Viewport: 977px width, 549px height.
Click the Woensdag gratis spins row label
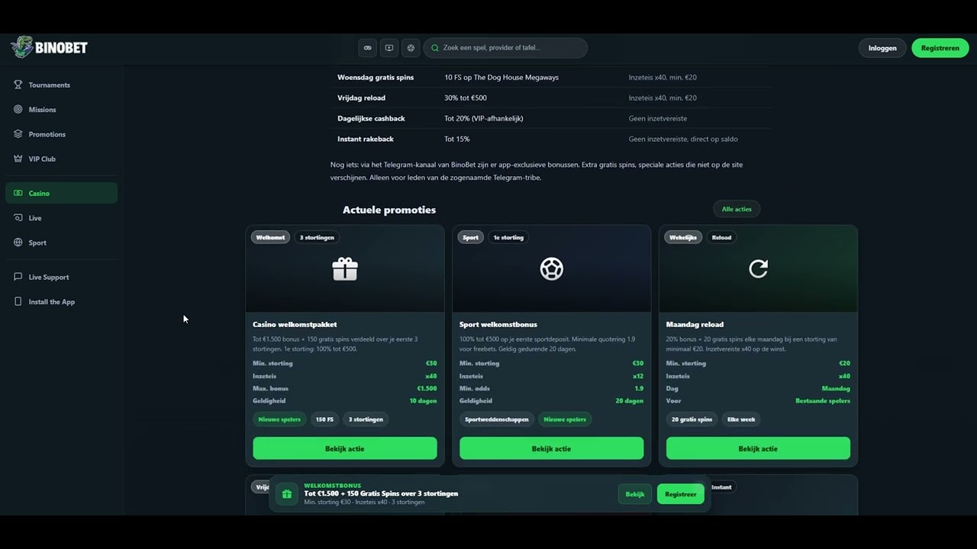[376, 77]
